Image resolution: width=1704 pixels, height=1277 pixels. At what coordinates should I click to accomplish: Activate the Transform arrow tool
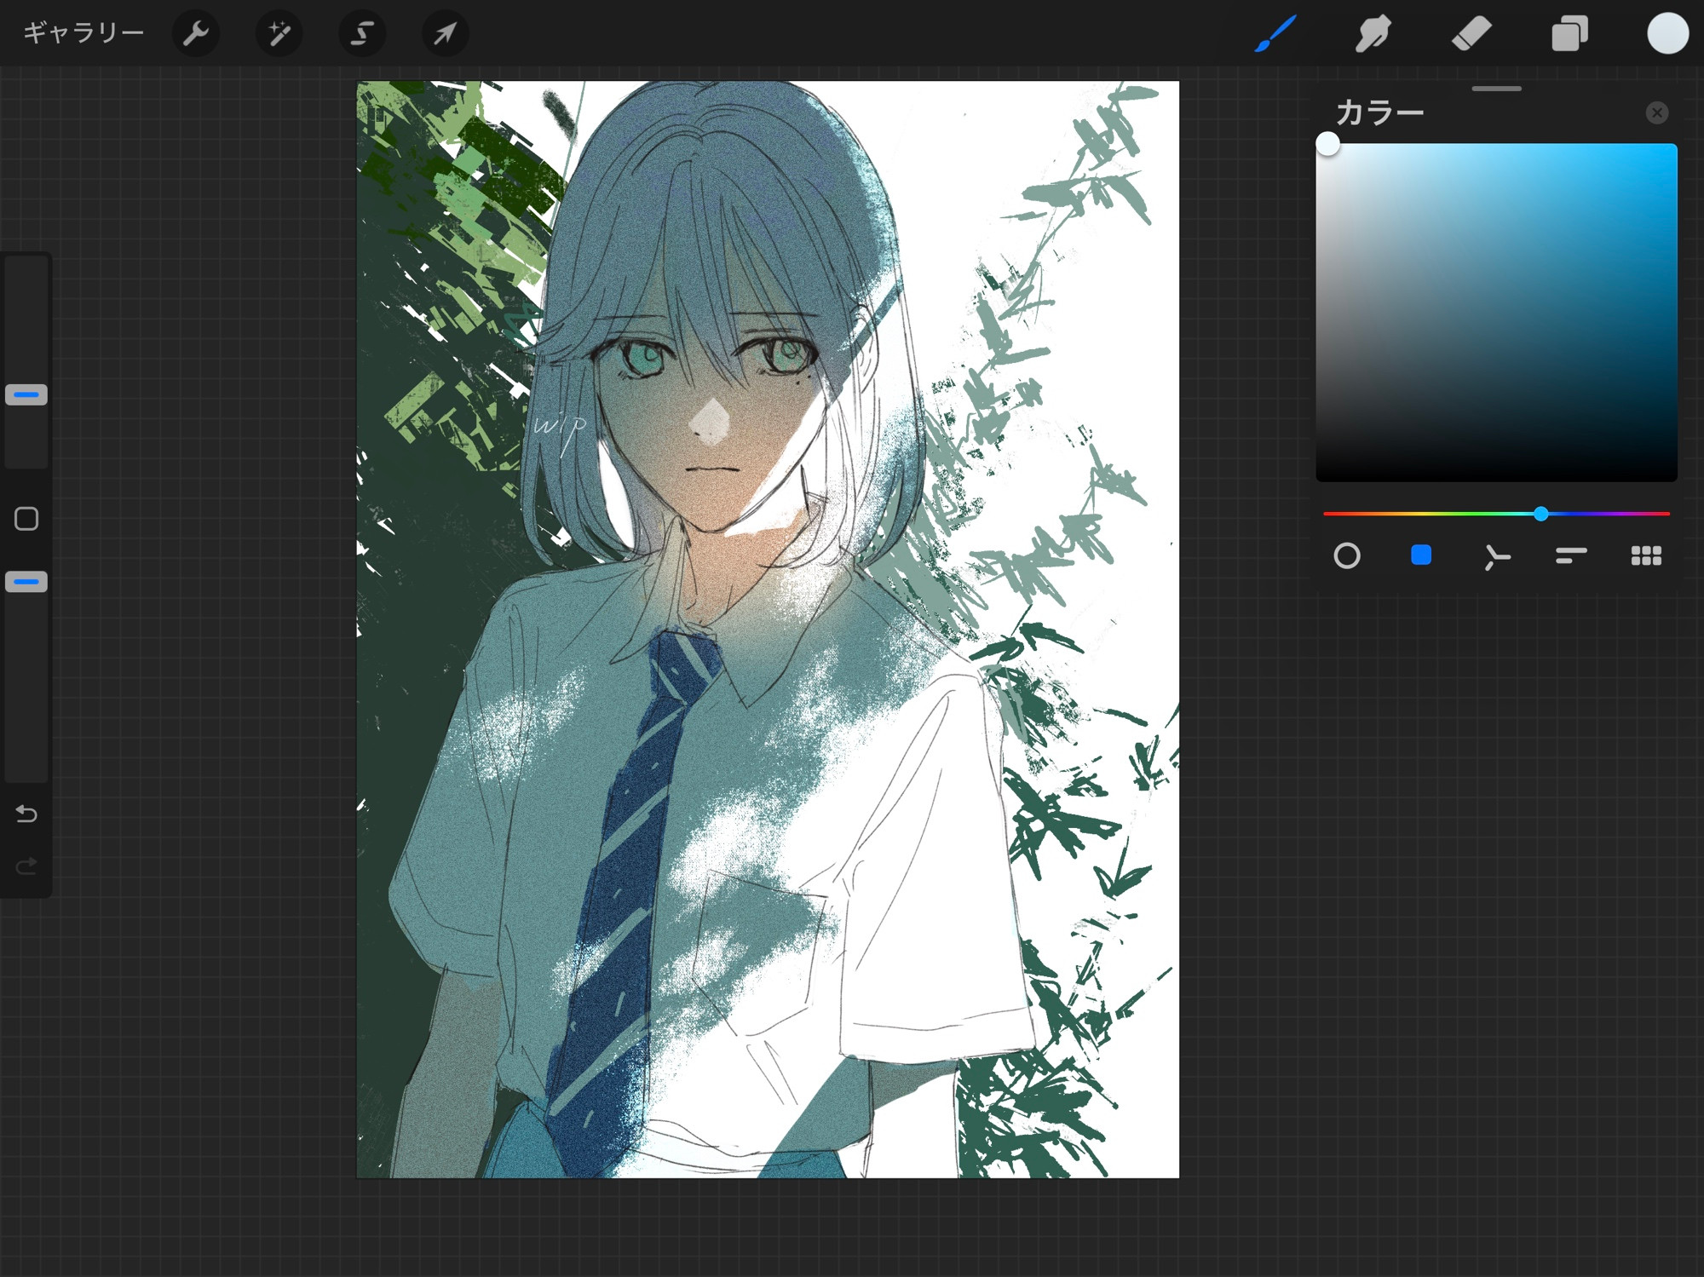445,34
